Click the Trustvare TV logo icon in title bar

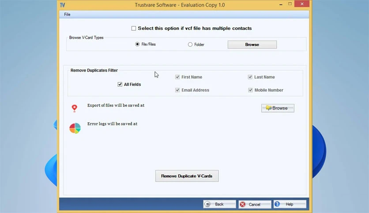coord(62,5)
